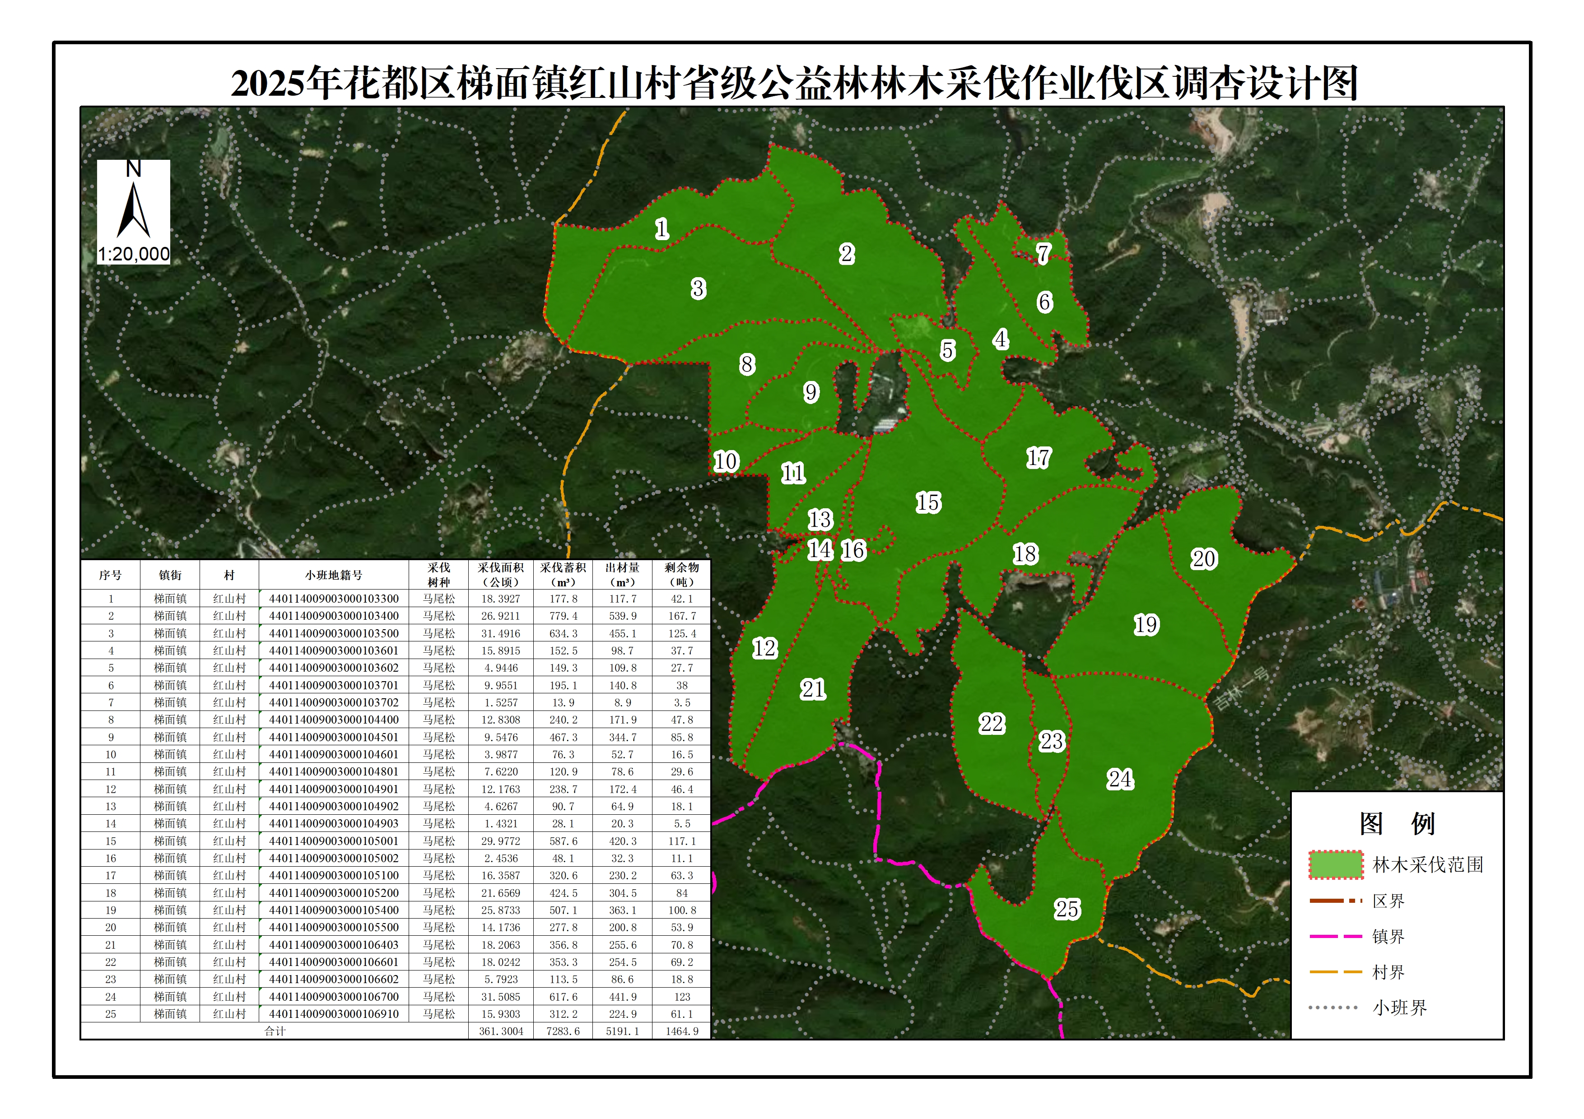Click the 1:20,000 scale text
Screen dimensions: 1584x1119
133,254
